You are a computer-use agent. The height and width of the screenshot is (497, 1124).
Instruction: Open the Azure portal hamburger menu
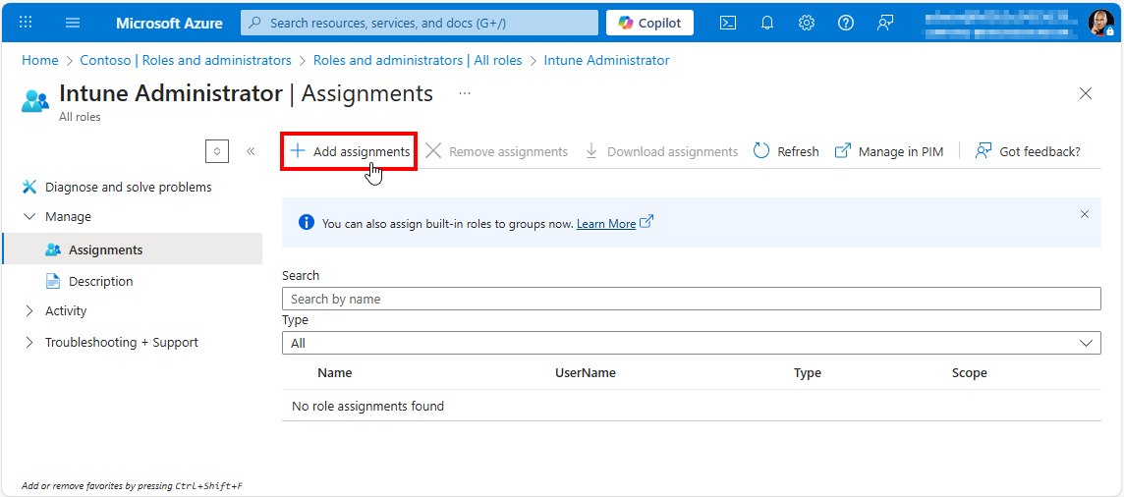pyautogui.click(x=73, y=23)
